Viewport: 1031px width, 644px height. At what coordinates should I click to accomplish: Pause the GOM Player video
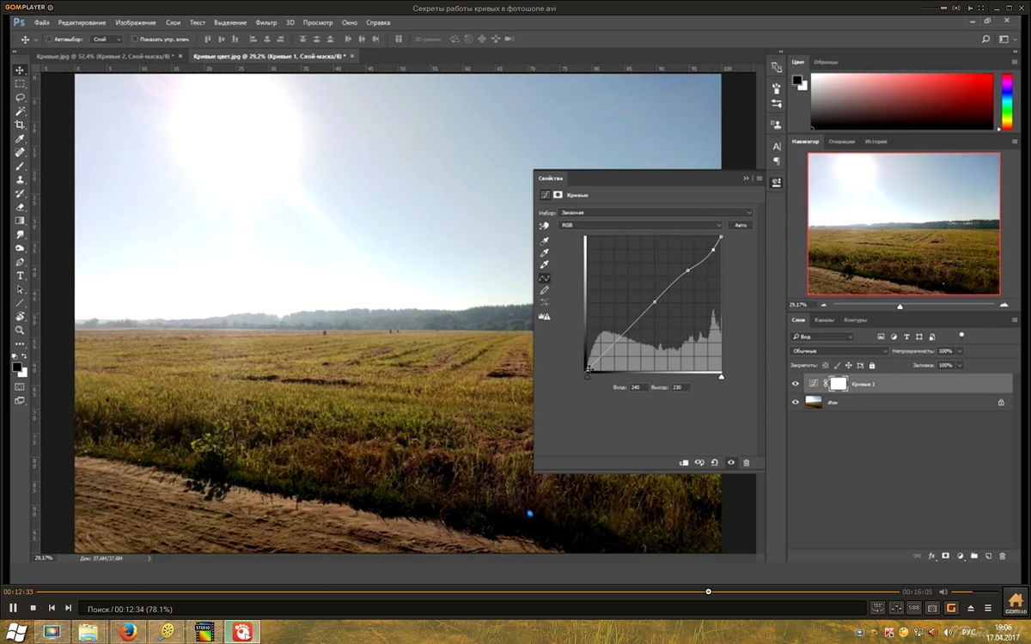[13, 608]
